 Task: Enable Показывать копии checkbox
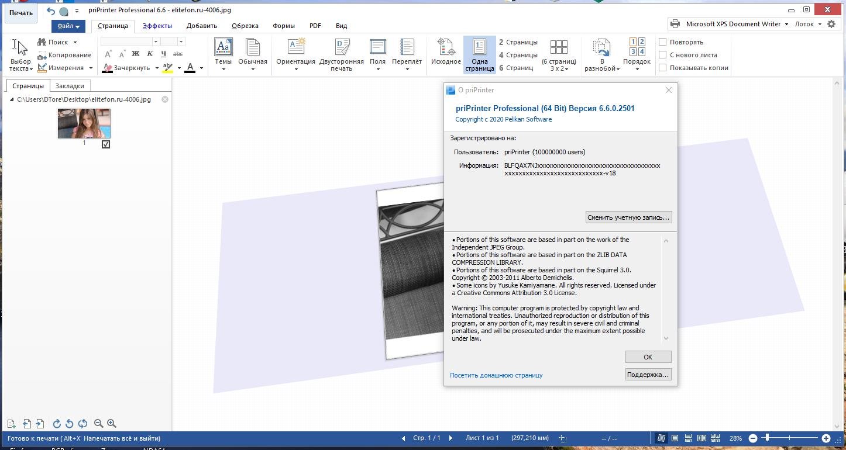click(663, 68)
